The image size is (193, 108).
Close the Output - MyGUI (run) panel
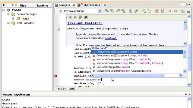pos(189,94)
